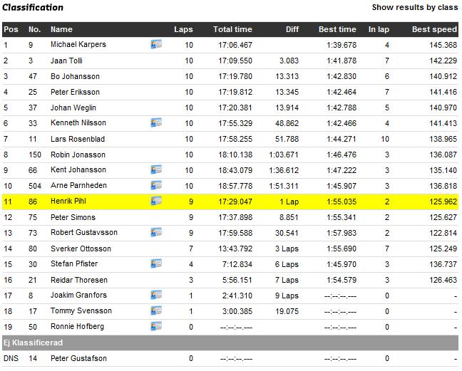Viewport: 462px width, 371px height.
Task: Open Henrik Pihl's driver card icon
Action: click(x=156, y=201)
